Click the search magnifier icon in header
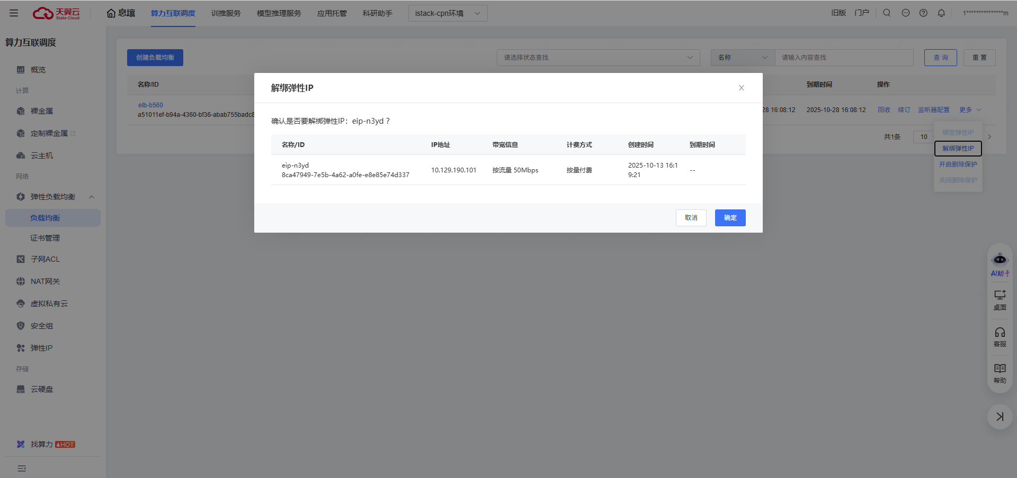The height and width of the screenshot is (478, 1017). click(x=887, y=13)
